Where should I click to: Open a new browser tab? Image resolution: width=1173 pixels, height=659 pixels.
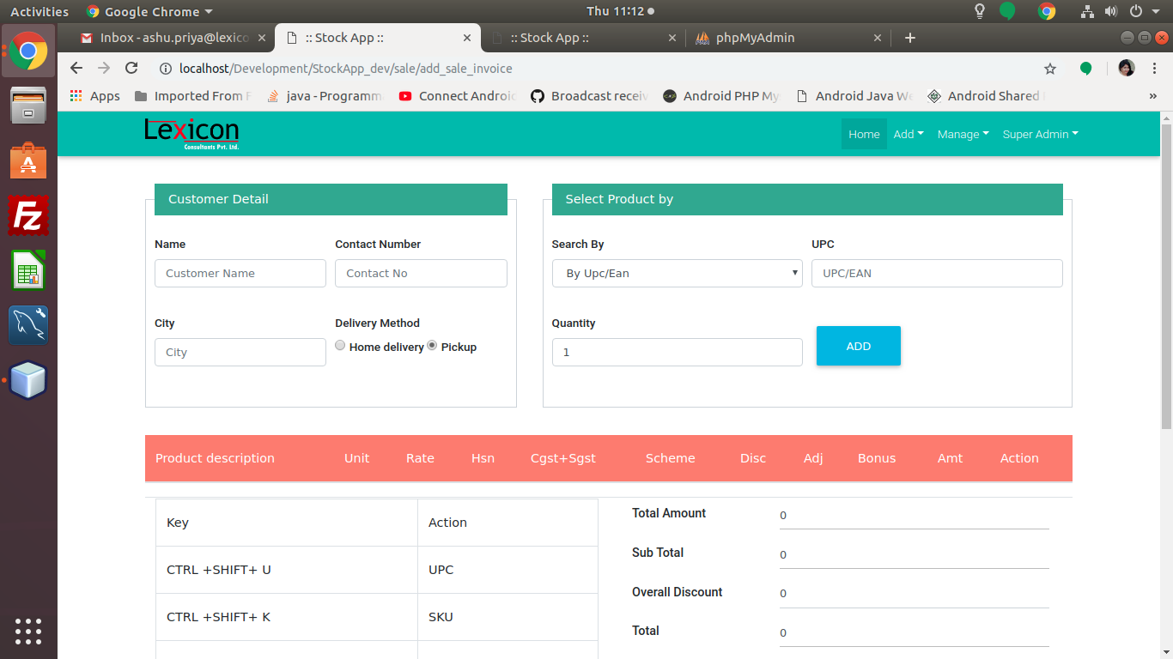tap(910, 38)
